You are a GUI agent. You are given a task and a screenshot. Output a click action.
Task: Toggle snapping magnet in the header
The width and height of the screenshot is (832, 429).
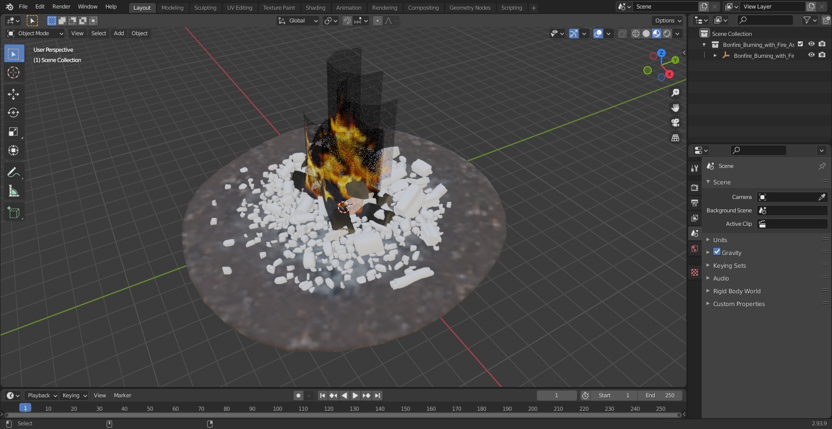347,21
